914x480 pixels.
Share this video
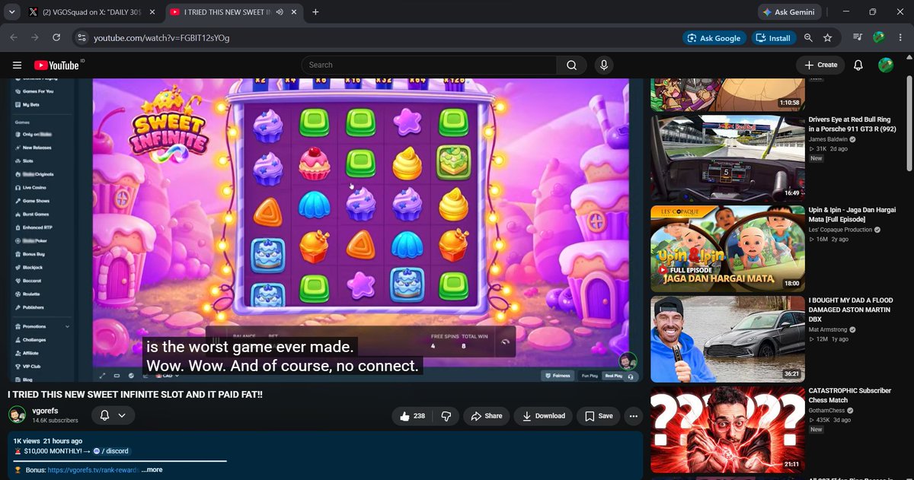tap(487, 416)
